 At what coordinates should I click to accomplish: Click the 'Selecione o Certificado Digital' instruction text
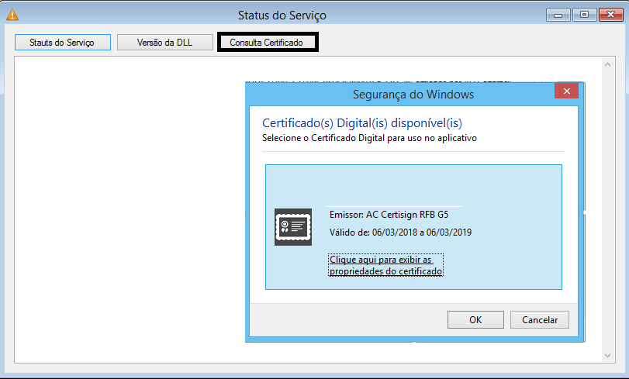(x=369, y=137)
